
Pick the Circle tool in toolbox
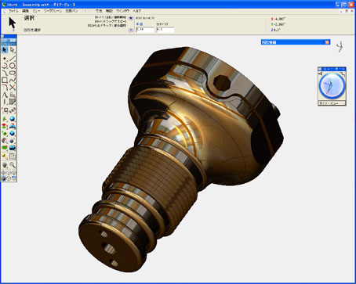(13, 66)
